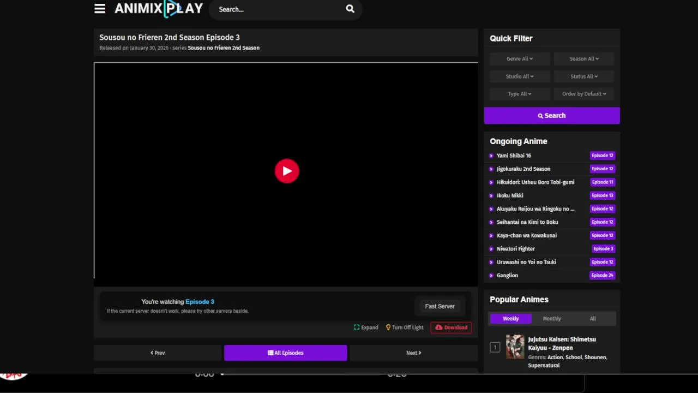The height and width of the screenshot is (393, 698).
Task: Click arrow icon beside Niwatori Fighter
Action: pyautogui.click(x=491, y=249)
